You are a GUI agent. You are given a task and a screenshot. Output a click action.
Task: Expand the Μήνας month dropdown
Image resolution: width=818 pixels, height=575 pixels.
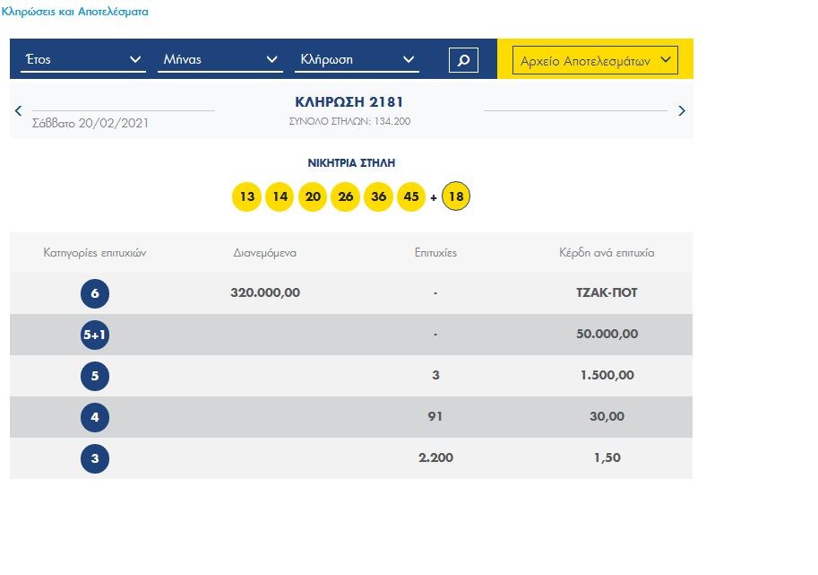click(220, 60)
